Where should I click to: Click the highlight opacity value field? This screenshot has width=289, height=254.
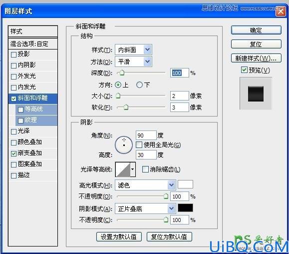[x=180, y=196]
